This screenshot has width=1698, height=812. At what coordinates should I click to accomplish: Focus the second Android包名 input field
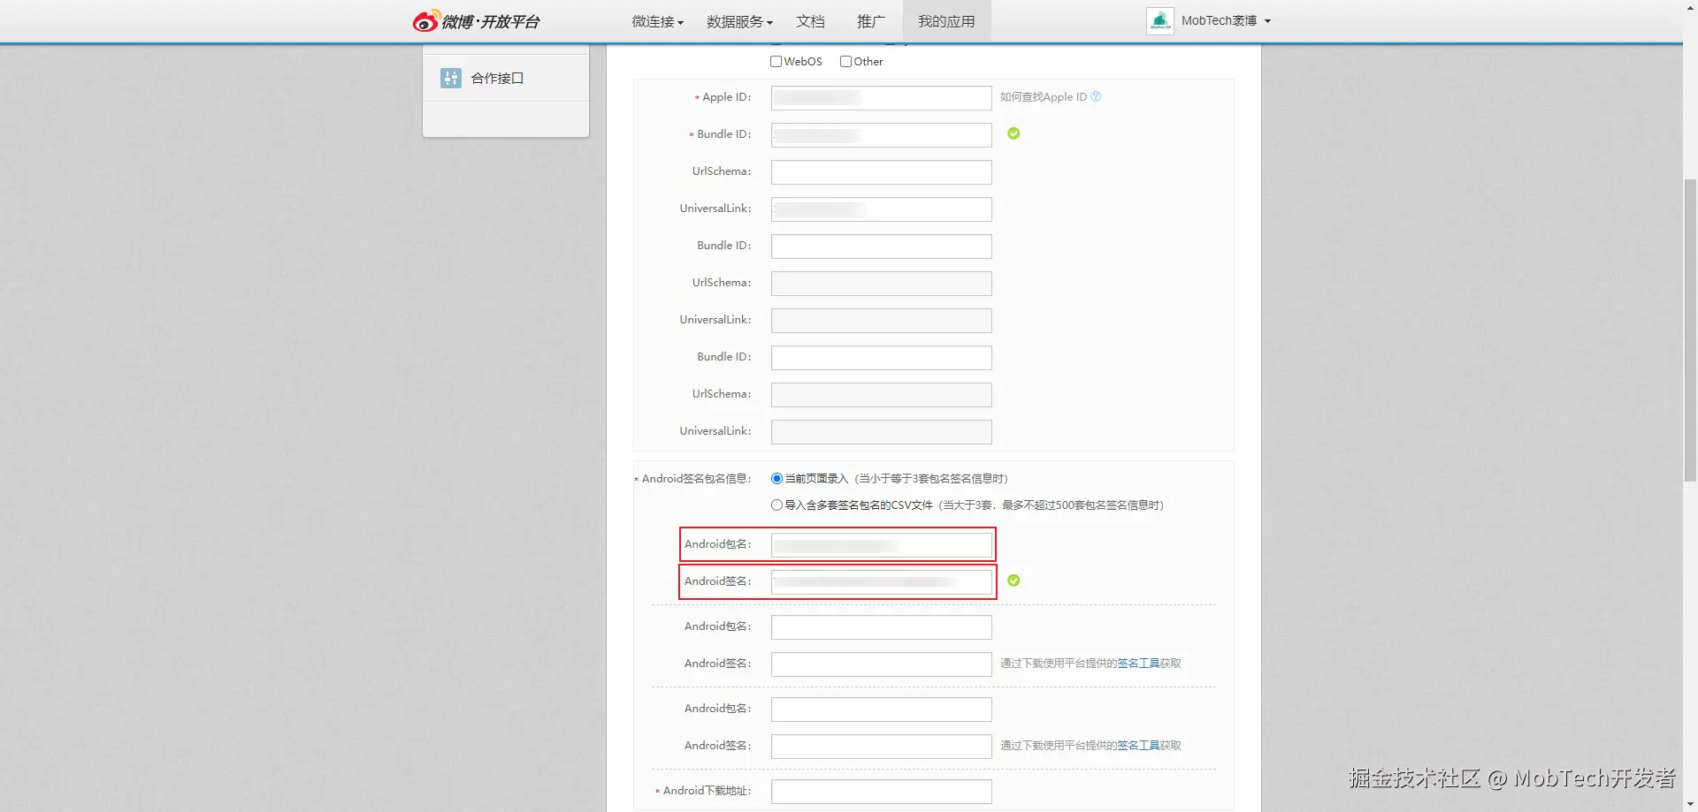point(882,626)
